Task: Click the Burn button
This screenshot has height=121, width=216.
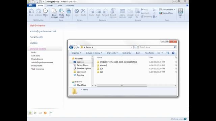Action: tap(138, 53)
